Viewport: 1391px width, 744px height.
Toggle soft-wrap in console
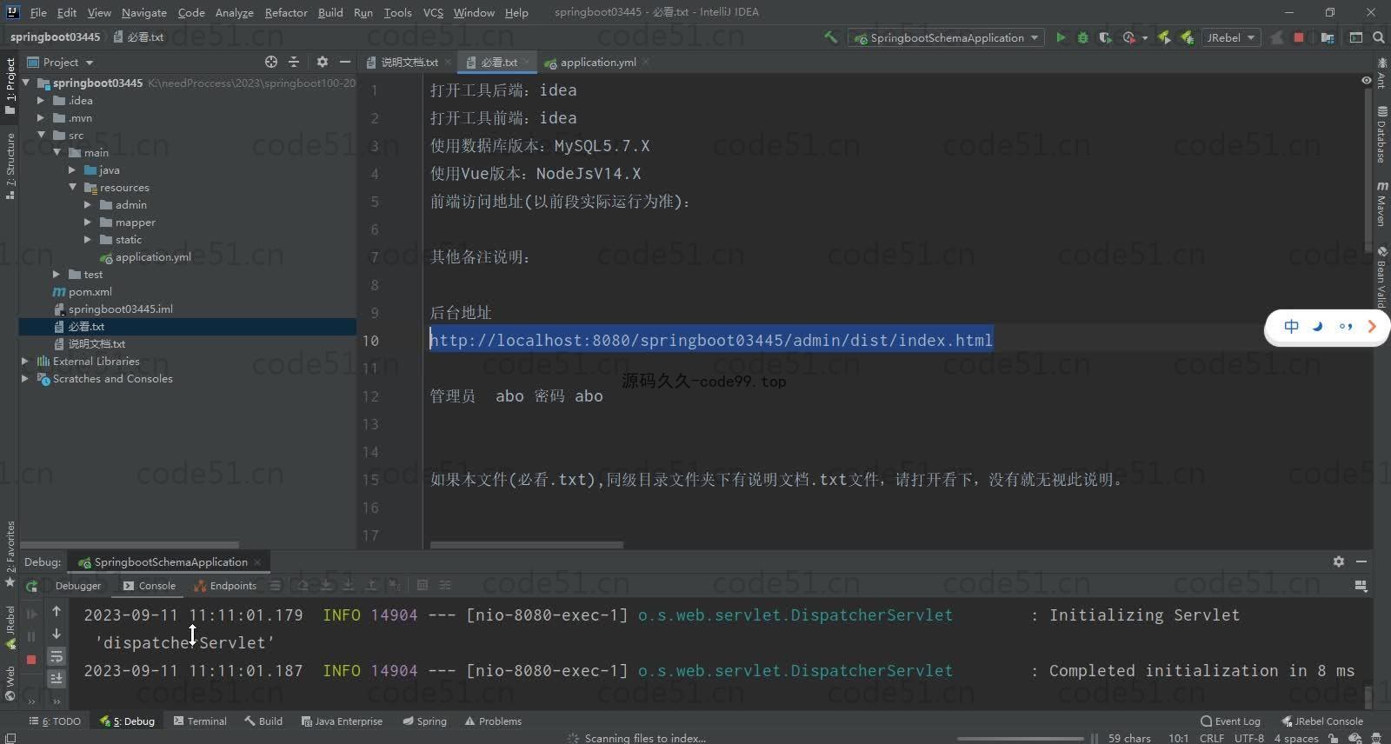[57, 656]
